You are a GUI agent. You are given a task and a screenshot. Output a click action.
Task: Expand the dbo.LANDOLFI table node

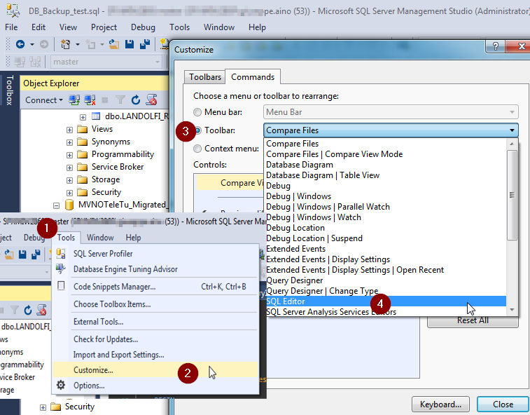point(83,118)
